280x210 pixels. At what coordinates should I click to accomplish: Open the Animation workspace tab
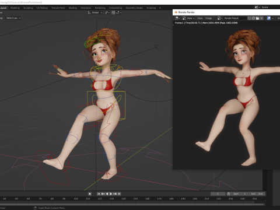click(86, 8)
